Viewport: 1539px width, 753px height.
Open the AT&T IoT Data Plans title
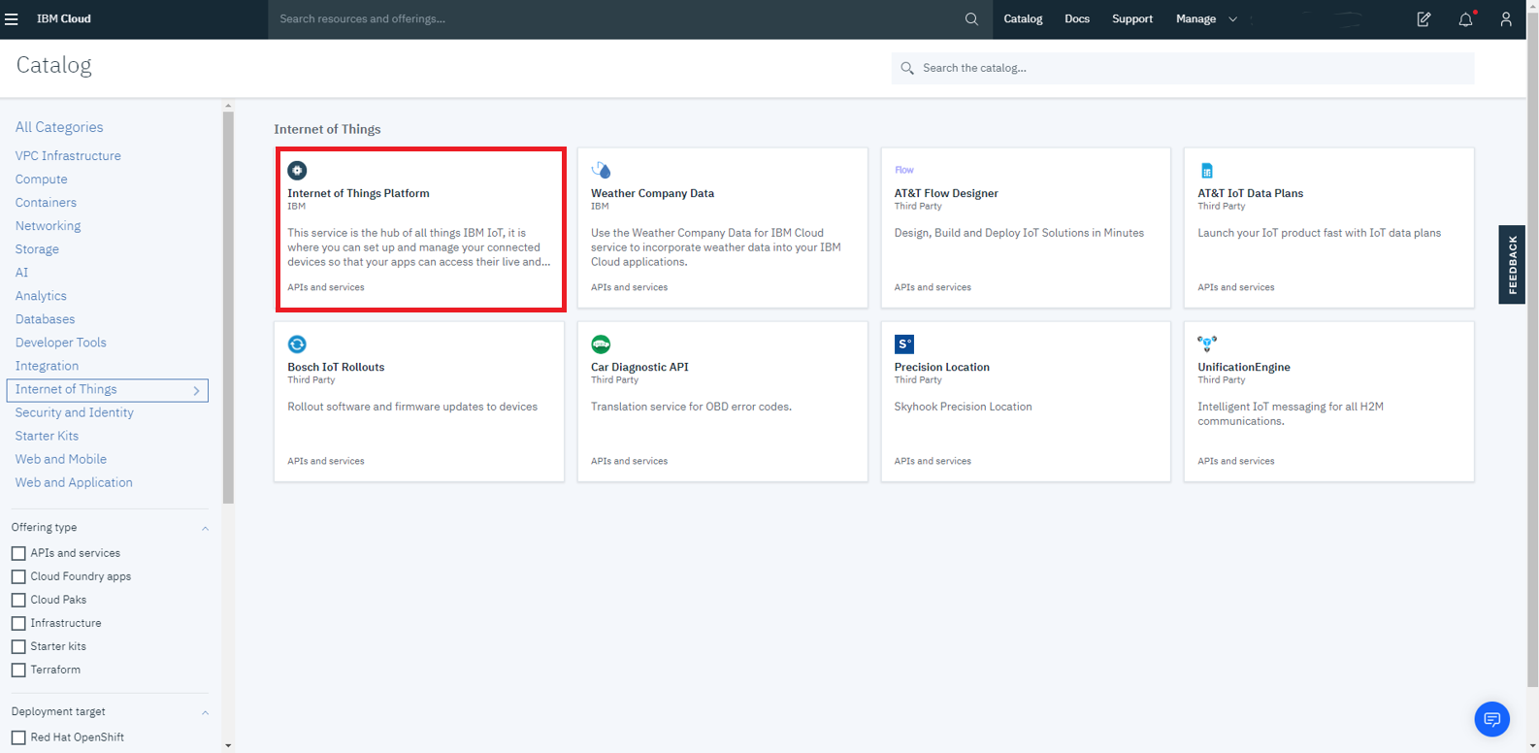coord(1250,193)
